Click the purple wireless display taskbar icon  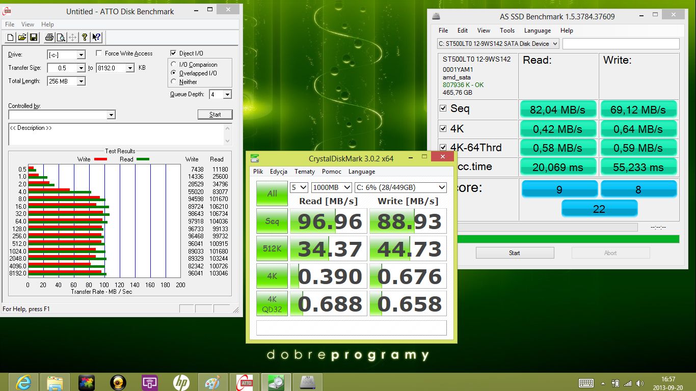(x=150, y=382)
